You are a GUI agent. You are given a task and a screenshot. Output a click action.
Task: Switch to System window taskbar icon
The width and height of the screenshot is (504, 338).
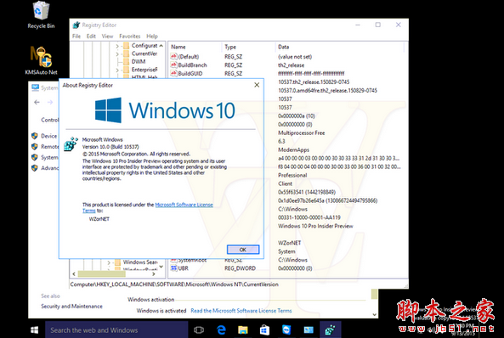(x=309, y=330)
